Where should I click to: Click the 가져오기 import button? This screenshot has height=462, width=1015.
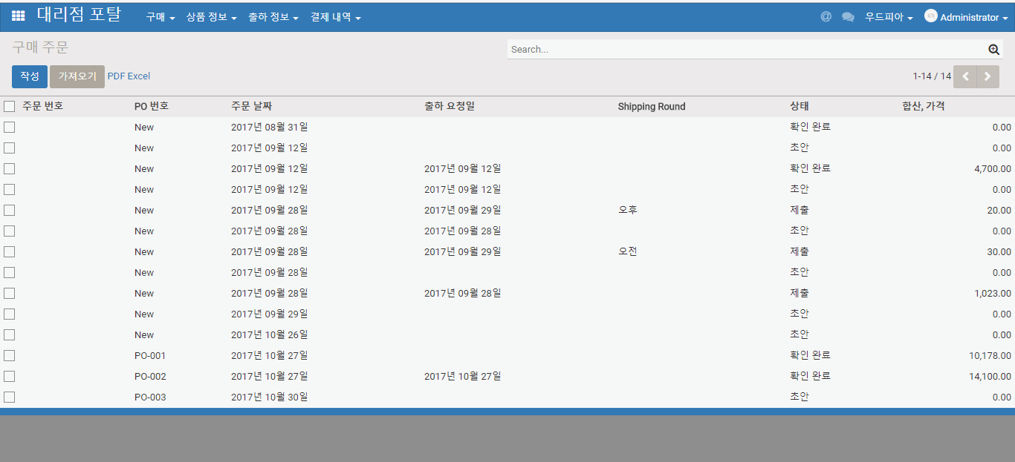pos(77,76)
